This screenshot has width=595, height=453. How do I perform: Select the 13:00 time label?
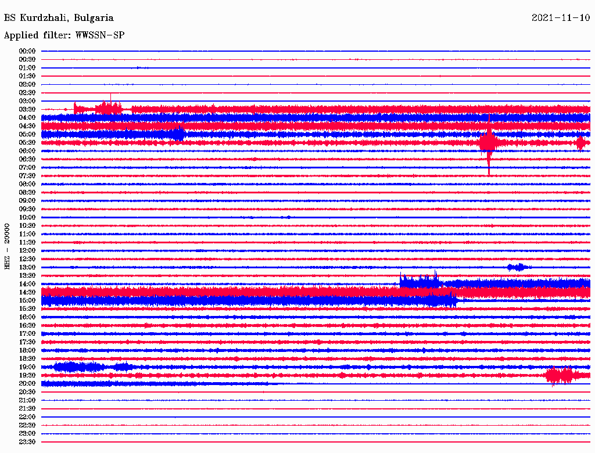(x=27, y=267)
